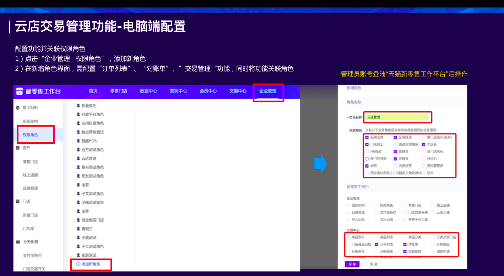Click the 资产 section icon
This screenshot has height=276, width=504.
[x=18, y=148]
